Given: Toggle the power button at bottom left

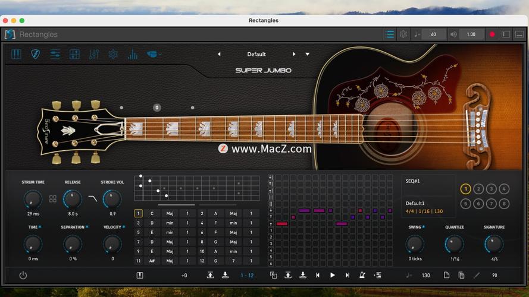Looking at the screenshot, I should pos(23,275).
